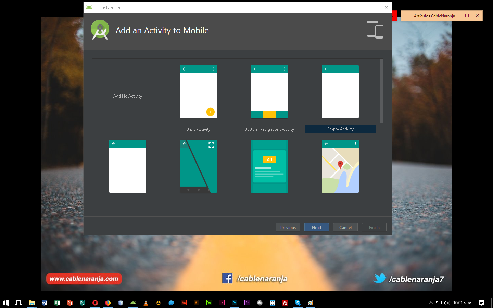Close the Artículos CableNaranja window

click(477, 16)
